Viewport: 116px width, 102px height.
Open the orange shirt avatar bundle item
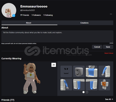pos(104,85)
